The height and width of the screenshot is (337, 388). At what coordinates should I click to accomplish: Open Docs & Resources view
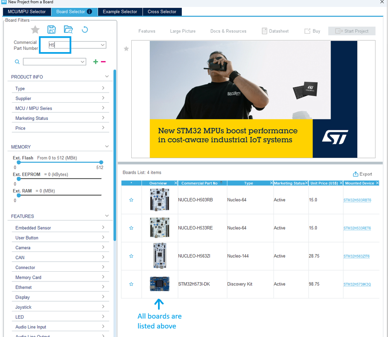pos(228,31)
